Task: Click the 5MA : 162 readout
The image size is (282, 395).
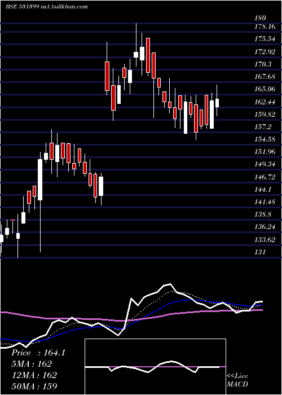Action: [x=32, y=363]
